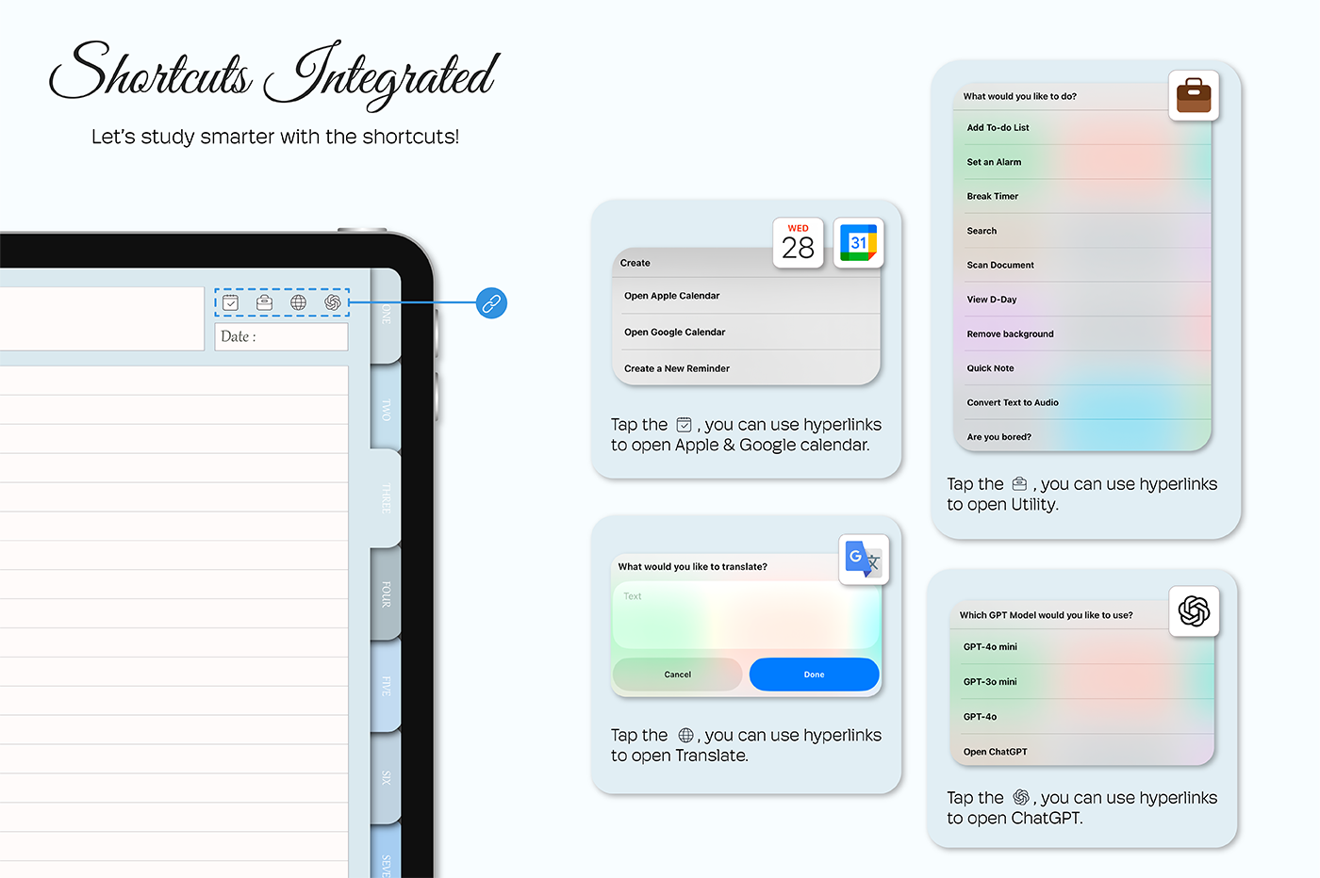Select Break Timer option
Image resolution: width=1320 pixels, height=878 pixels.
click(x=1082, y=196)
